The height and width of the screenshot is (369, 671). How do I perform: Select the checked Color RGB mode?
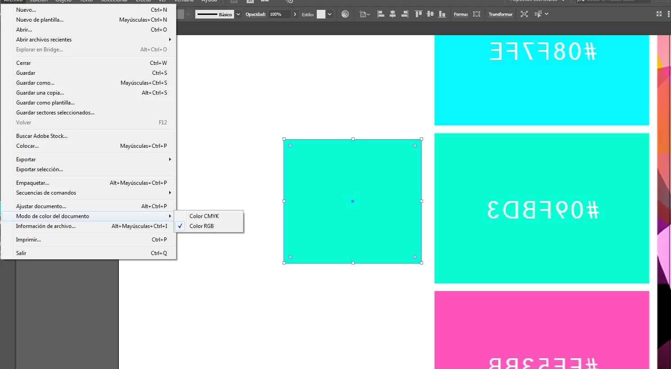click(209, 226)
